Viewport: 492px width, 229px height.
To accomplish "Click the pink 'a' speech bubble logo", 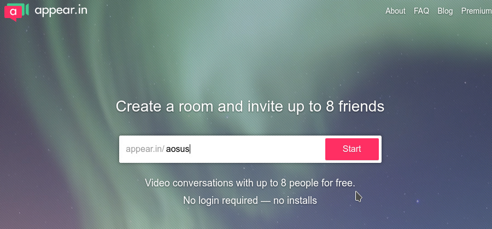I will [13, 13].
